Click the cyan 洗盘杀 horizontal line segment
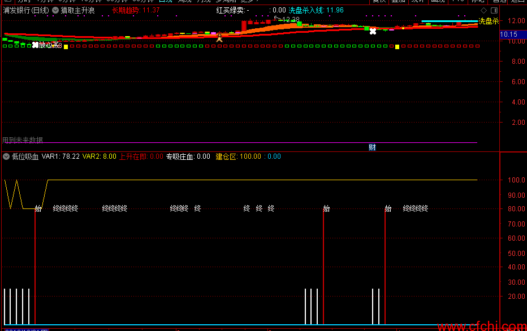The image size is (527, 331). [x=450, y=21]
